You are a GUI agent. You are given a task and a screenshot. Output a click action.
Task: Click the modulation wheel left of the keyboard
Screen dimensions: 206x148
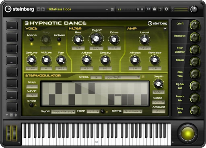(x=14, y=133)
